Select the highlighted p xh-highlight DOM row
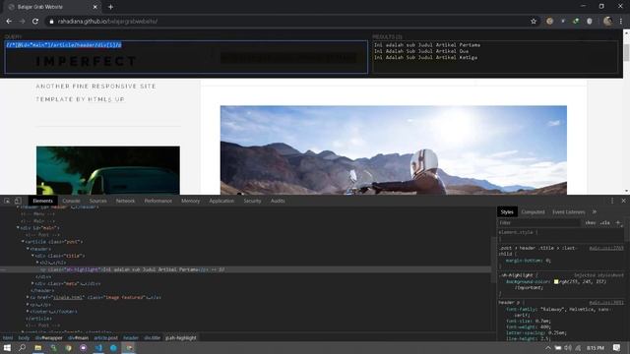This screenshot has width=630, height=354. tap(245, 269)
